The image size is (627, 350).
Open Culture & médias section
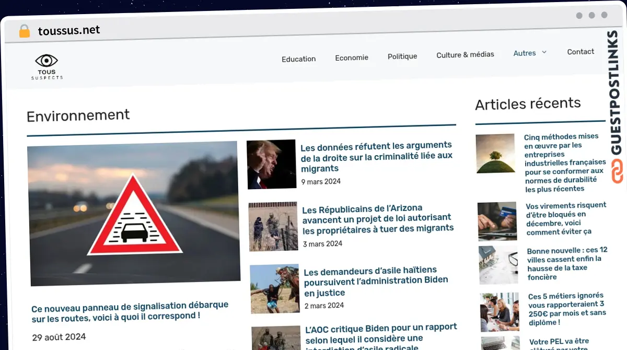(x=465, y=54)
